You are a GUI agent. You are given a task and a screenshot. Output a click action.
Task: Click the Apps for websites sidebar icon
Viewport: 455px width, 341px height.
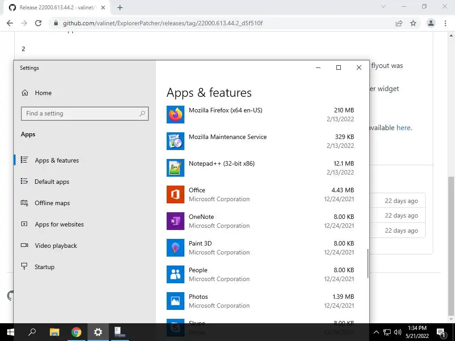pos(24,224)
